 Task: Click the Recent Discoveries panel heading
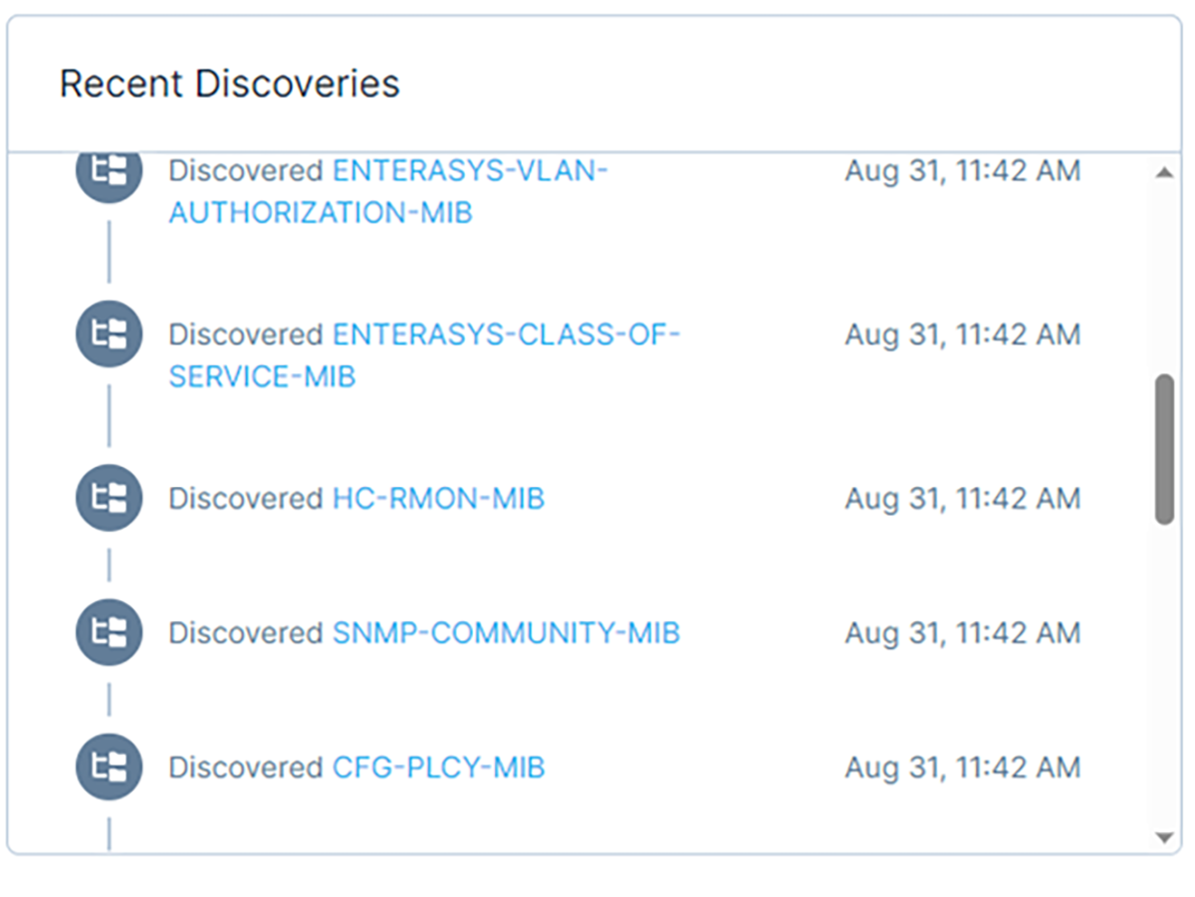[x=230, y=84]
